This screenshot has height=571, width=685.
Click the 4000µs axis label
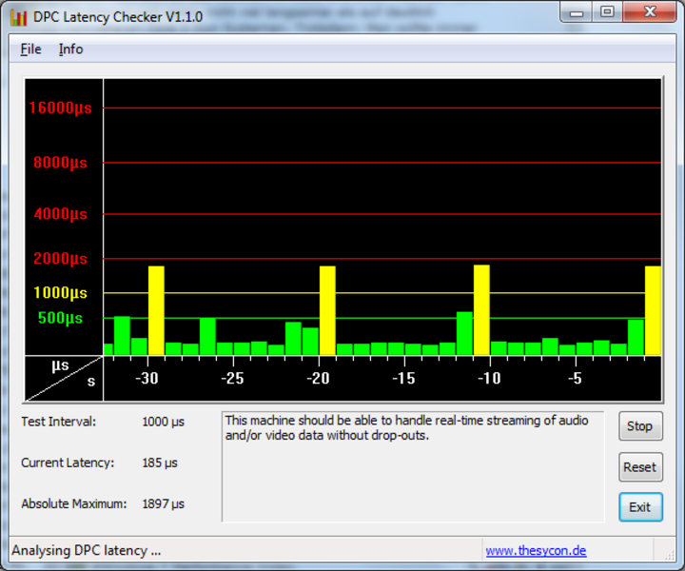pos(60,214)
